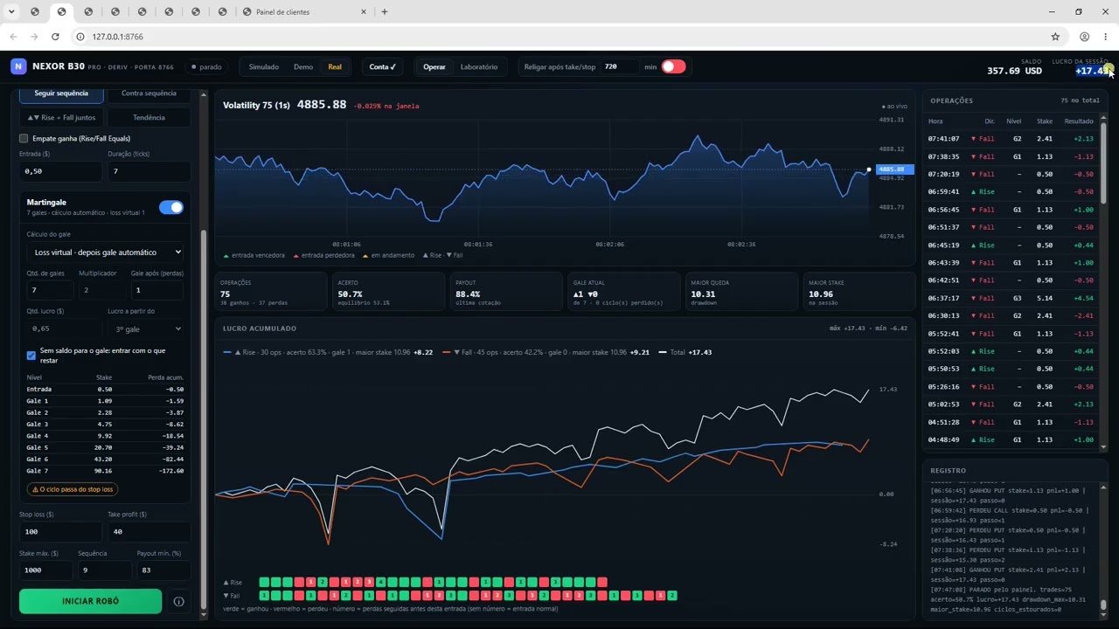The image size is (1119, 629).
Task: Edit the Take profit ($) field
Action: pos(149,531)
